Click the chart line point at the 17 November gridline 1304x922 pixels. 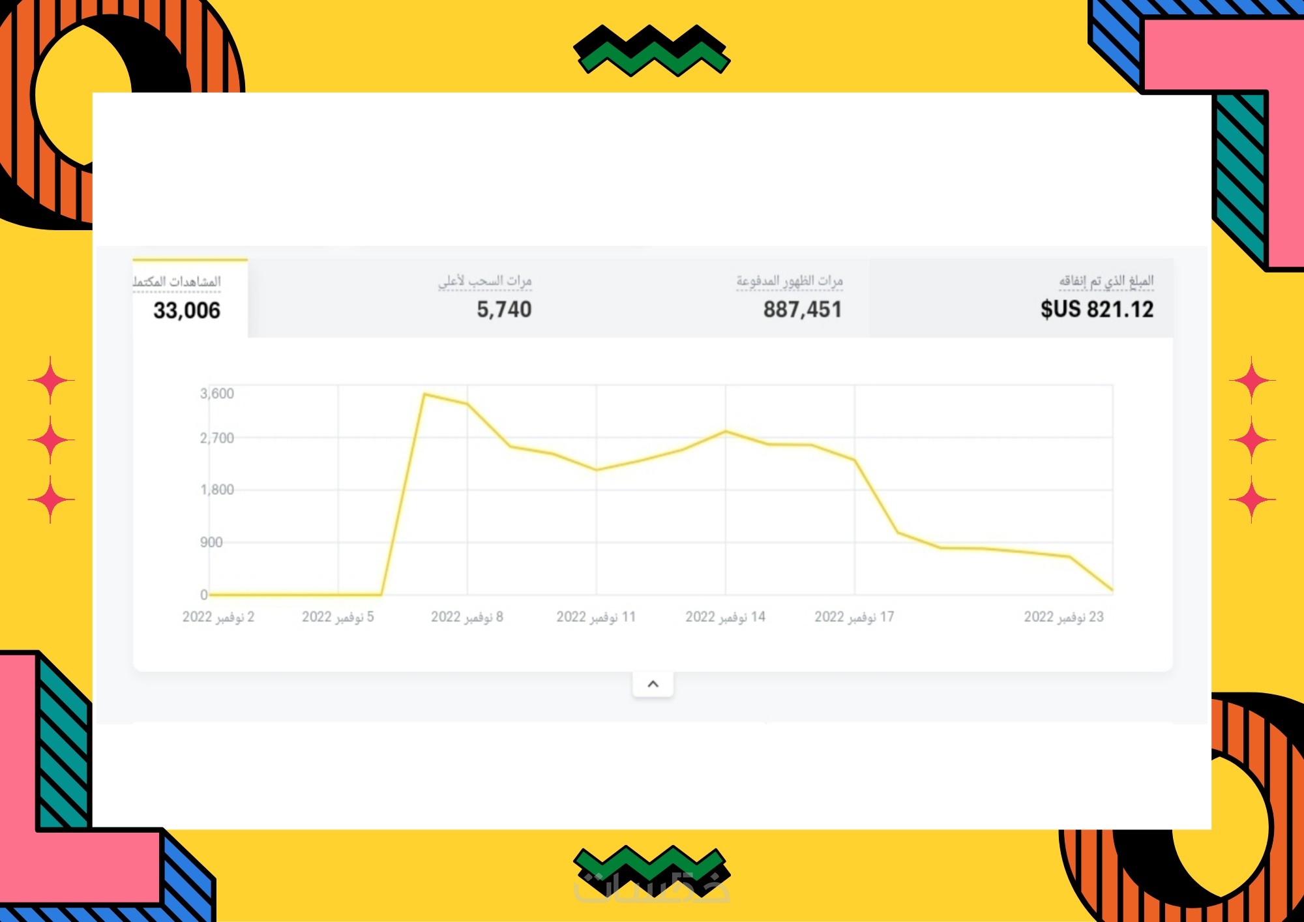tap(855, 460)
